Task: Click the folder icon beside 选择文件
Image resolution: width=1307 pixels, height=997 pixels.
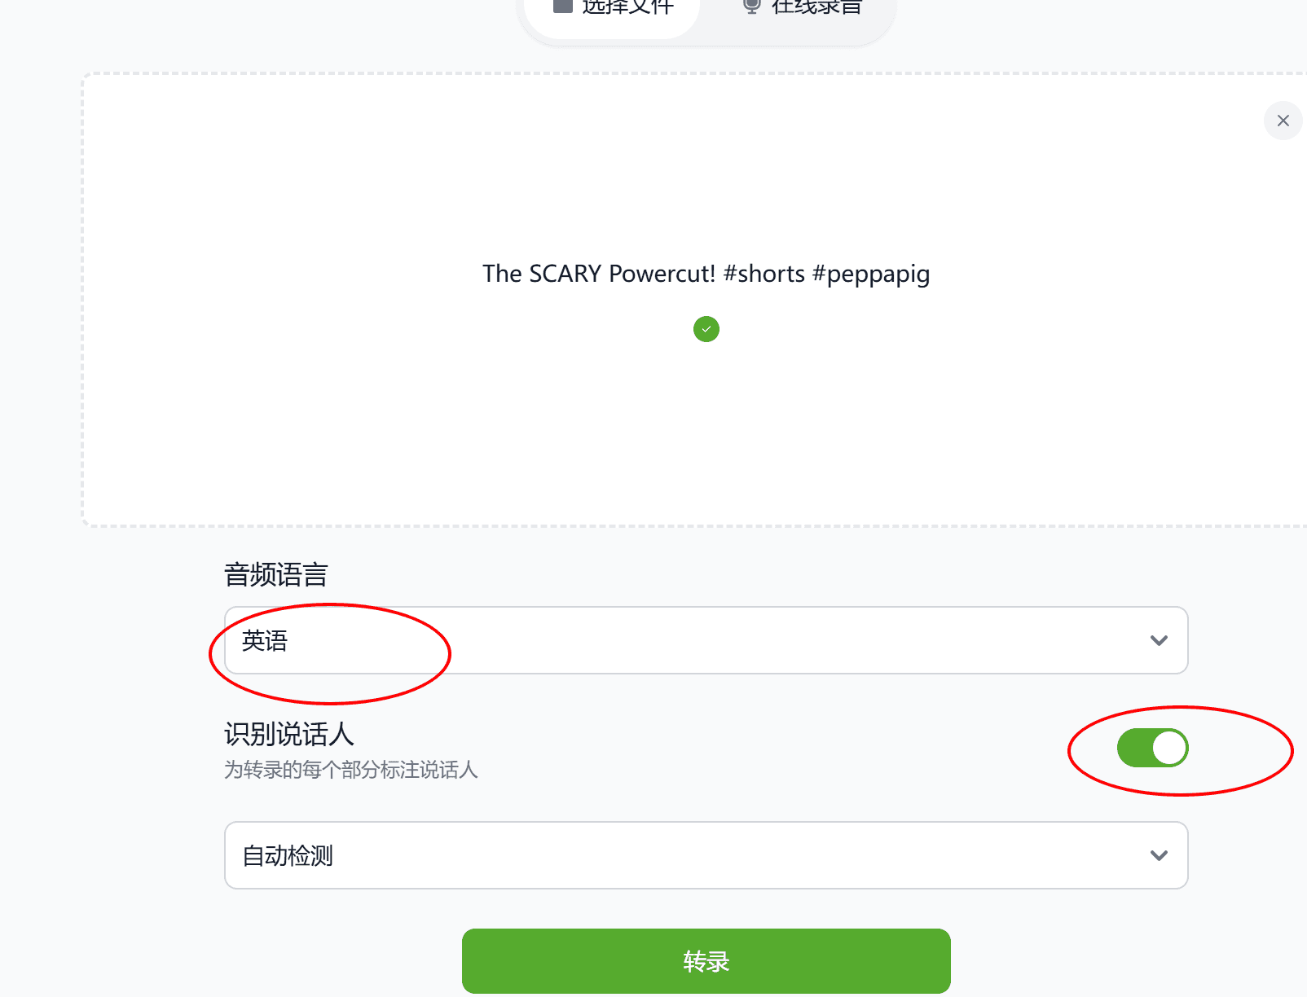Action: pos(562,6)
